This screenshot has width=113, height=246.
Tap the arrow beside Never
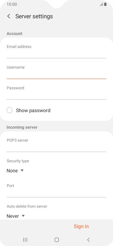click(x=23, y=216)
